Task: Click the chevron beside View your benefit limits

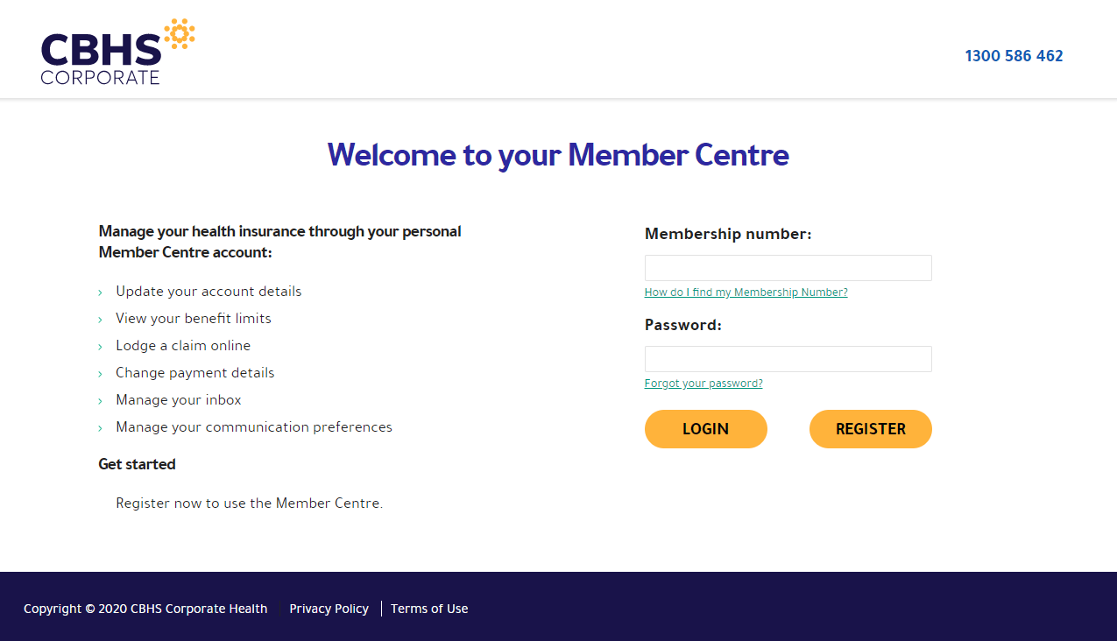Action: point(101,320)
